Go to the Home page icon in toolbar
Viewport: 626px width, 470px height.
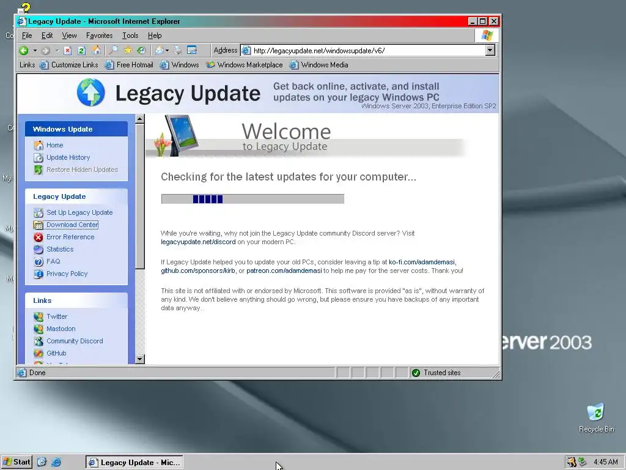(x=96, y=50)
